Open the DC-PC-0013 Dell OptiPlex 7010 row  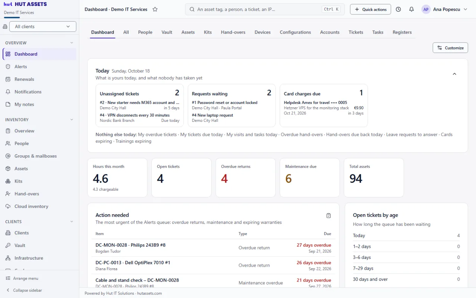[x=213, y=266]
